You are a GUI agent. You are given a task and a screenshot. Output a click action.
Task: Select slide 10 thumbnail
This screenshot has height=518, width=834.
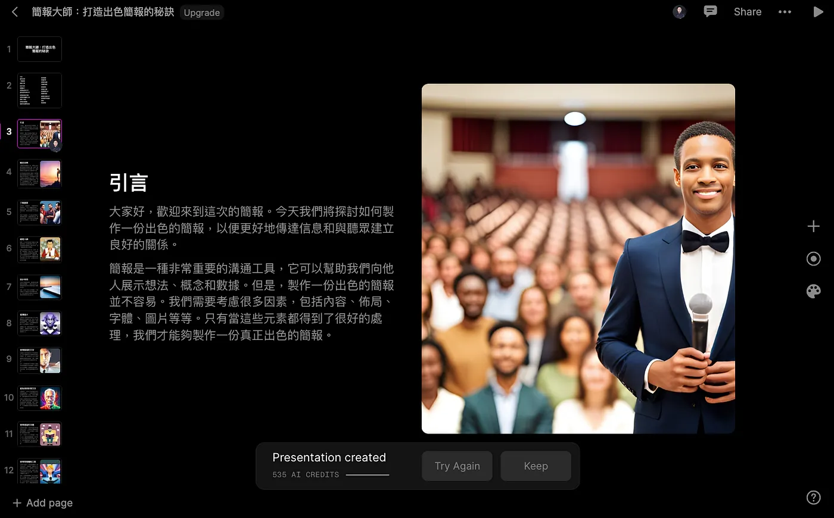[x=39, y=398]
